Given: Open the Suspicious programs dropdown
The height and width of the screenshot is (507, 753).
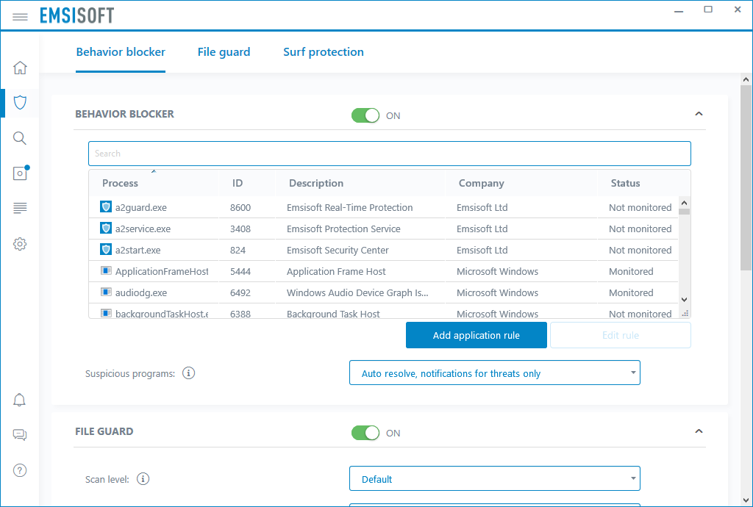Looking at the screenshot, I should pyautogui.click(x=494, y=373).
